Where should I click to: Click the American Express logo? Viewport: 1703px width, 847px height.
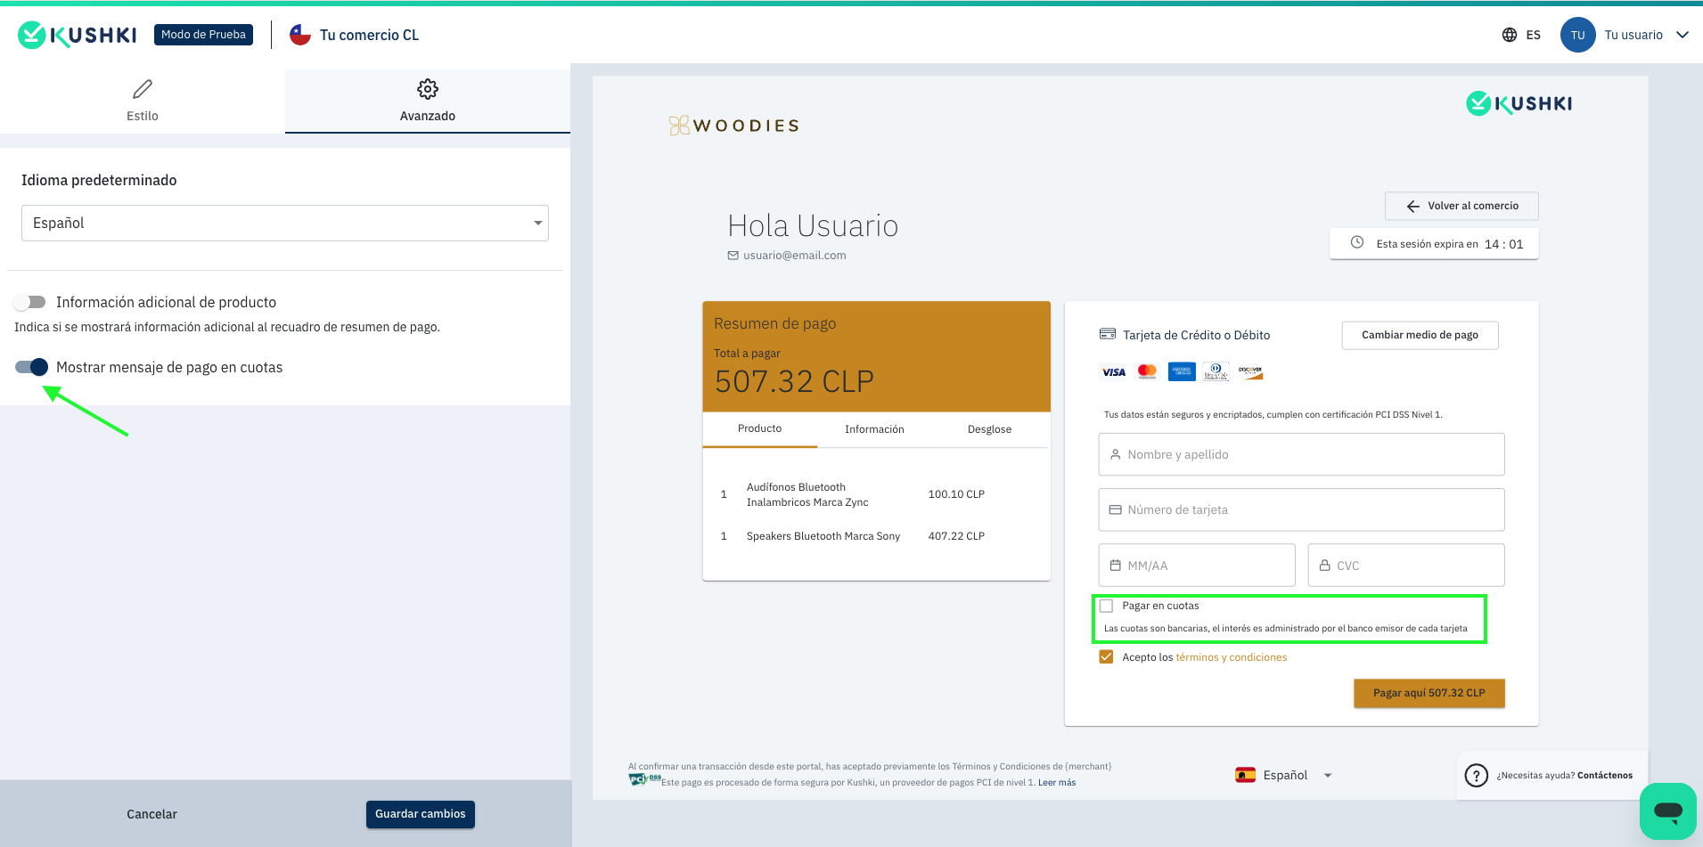(x=1182, y=371)
